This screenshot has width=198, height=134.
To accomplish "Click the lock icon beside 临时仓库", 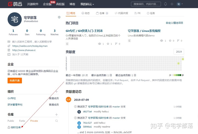I will pyautogui.click(x=9, y=127).
